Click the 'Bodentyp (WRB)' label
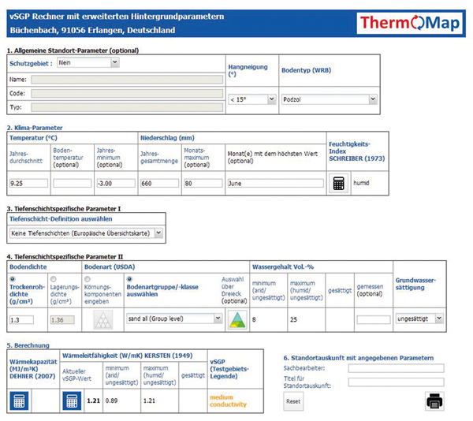Image resolution: width=473 pixels, height=421 pixels. coord(306,70)
